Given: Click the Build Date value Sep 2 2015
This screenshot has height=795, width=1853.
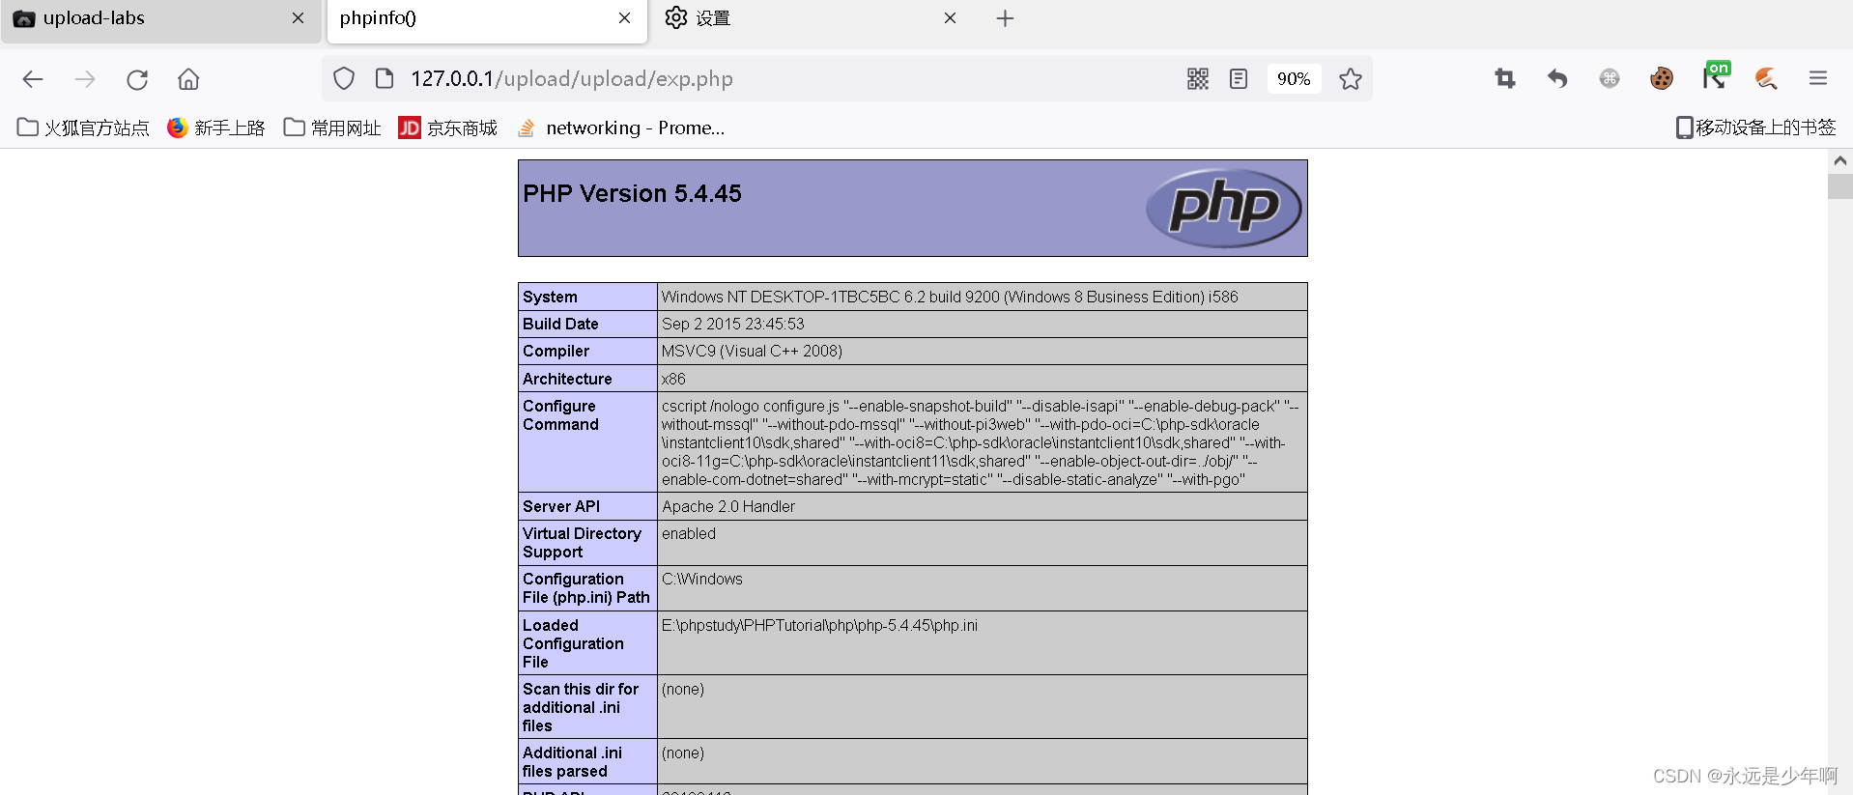Looking at the screenshot, I should 732,324.
